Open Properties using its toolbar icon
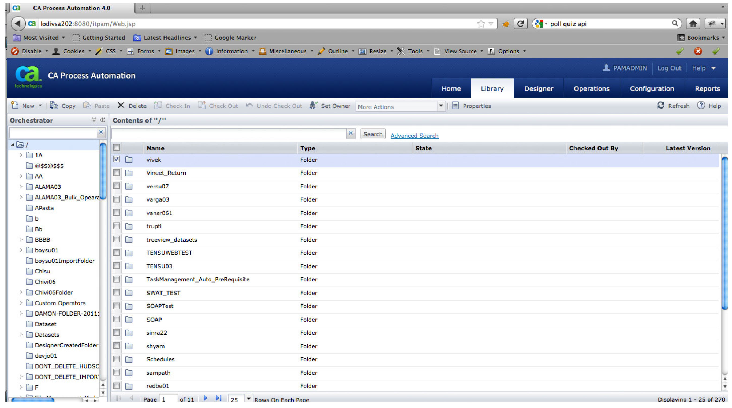Viewport: 732px width, 408px height. [455, 105]
